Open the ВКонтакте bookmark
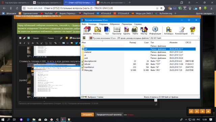This screenshot has width=216, height=122. (9, 14)
